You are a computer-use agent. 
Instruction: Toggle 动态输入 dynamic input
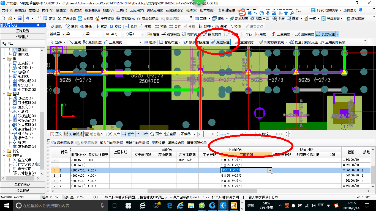(x=94, y=134)
